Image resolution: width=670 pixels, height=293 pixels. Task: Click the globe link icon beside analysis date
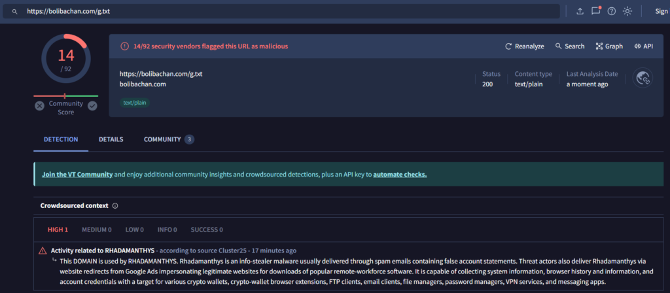643,79
